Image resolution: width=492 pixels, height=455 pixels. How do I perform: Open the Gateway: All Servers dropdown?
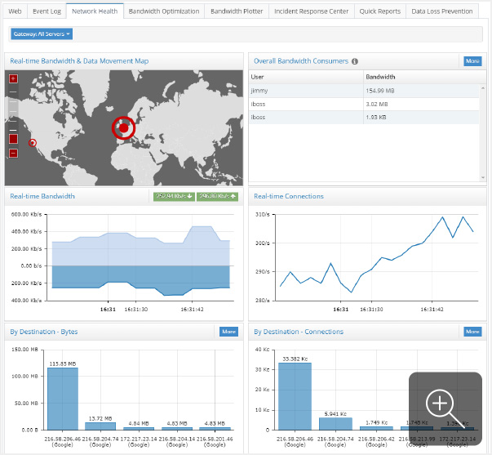pos(42,34)
